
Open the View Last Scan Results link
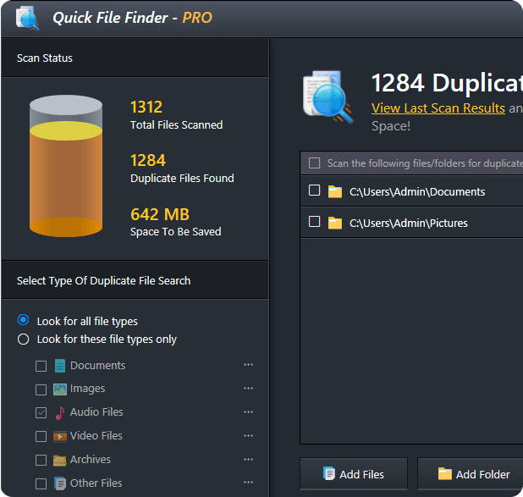pos(438,108)
